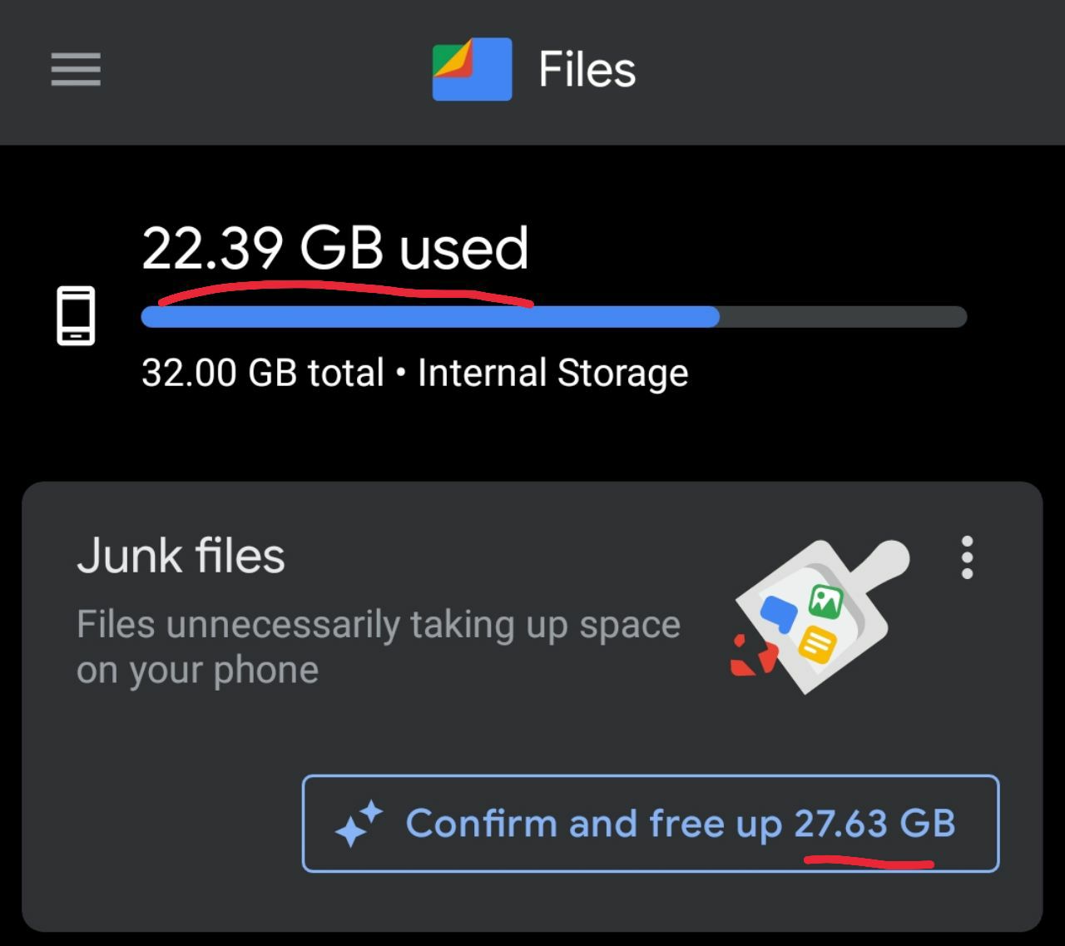Screen dimensions: 1065x946
Task: Open the hamburger navigation menu
Action: click(76, 69)
